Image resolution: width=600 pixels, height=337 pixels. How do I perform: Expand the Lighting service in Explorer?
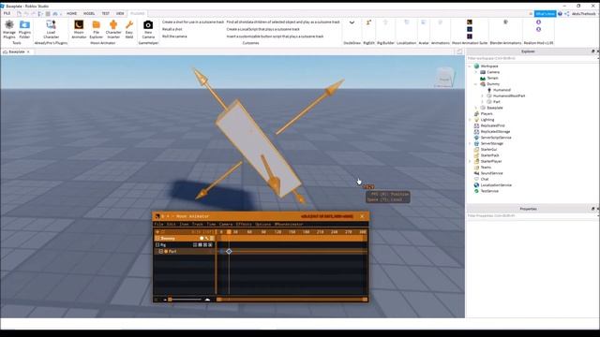[470, 120]
